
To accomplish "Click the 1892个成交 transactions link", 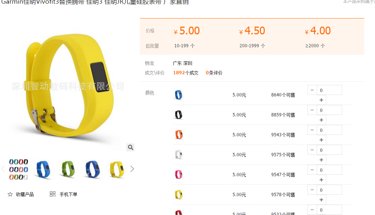I will (186, 73).
